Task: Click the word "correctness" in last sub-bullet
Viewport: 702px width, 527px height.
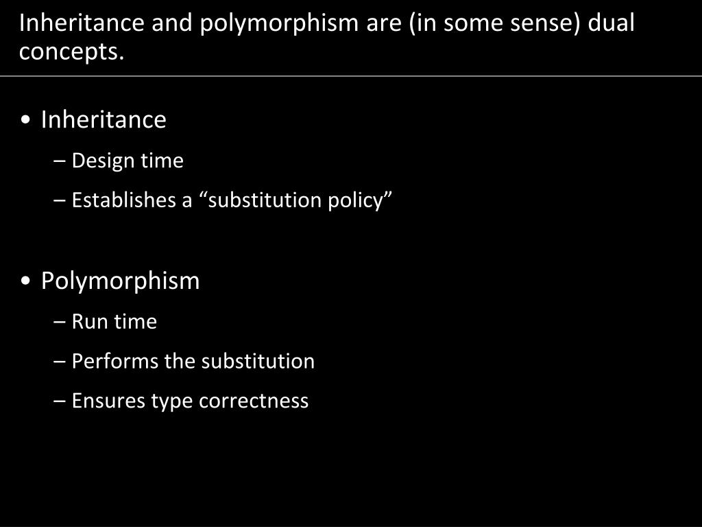Action: click(x=254, y=401)
